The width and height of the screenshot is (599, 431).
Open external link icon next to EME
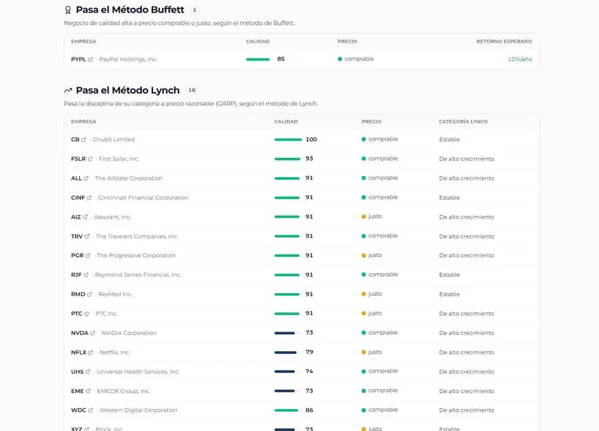[89, 391]
